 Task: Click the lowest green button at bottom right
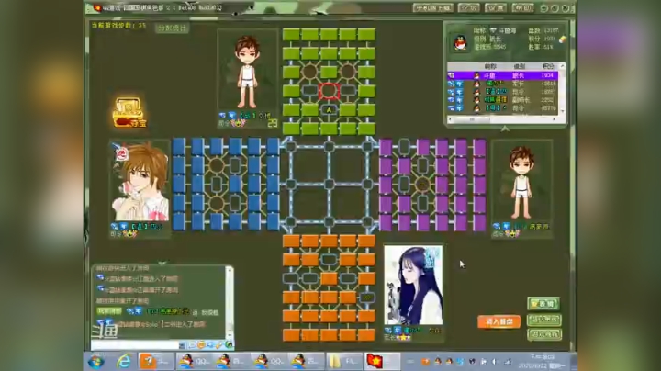(x=543, y=334)
